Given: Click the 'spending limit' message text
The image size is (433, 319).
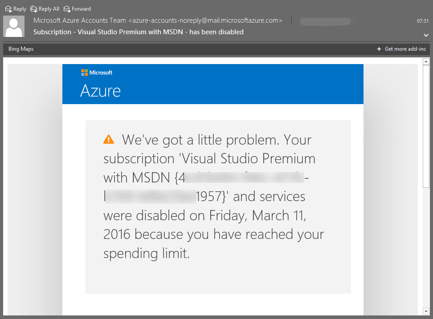Looking at the screenshot, I should pyautogui.click(x=147, y=253).
